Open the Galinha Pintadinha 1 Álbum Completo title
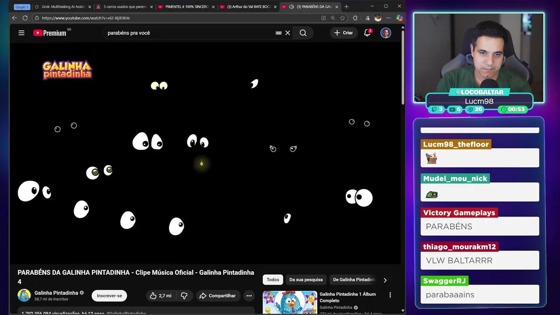Viewport: 560px width, 315px height. tap(348, 297)
